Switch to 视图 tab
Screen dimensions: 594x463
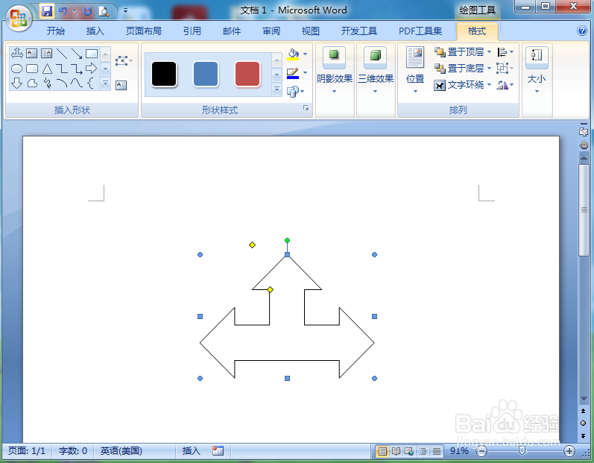tap(311, 31)
